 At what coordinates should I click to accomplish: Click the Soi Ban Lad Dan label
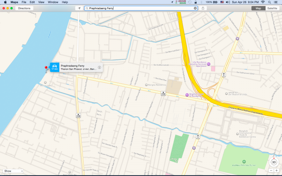(172, 51)
